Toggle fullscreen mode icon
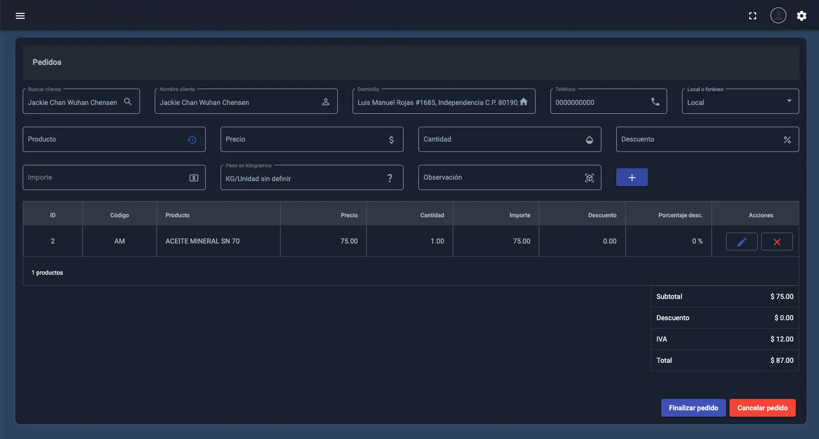This screenshot has height=439, width=819. tap(753, 16)
